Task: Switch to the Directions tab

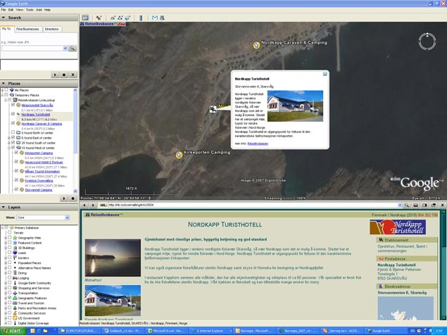Action: point(51,29)
